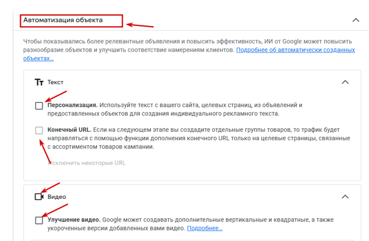Click the Tт text icon

tap(39, 83)
